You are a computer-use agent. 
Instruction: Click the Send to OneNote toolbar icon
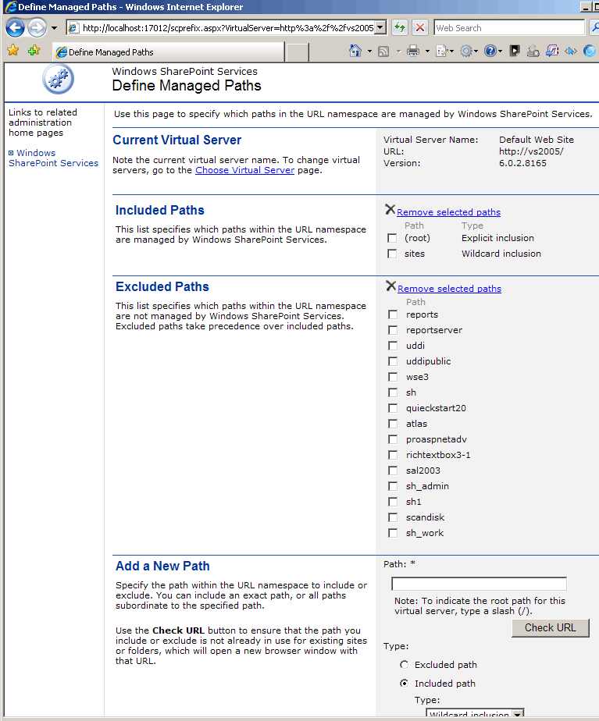tap(552, 51)
